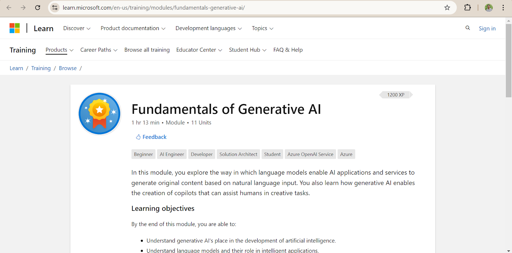Click the '11 Units' text
Viewport: 512px width, 253px height.
[x=201, y=123]
